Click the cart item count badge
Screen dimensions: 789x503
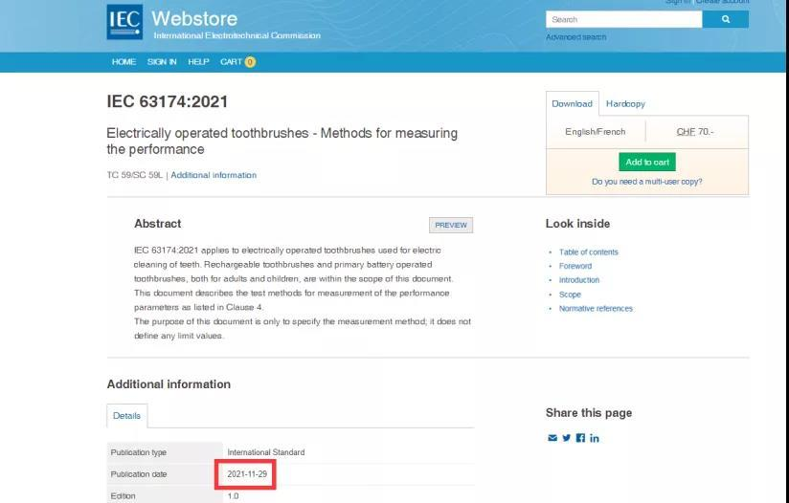pyautogui.click(x=250, y=62)
